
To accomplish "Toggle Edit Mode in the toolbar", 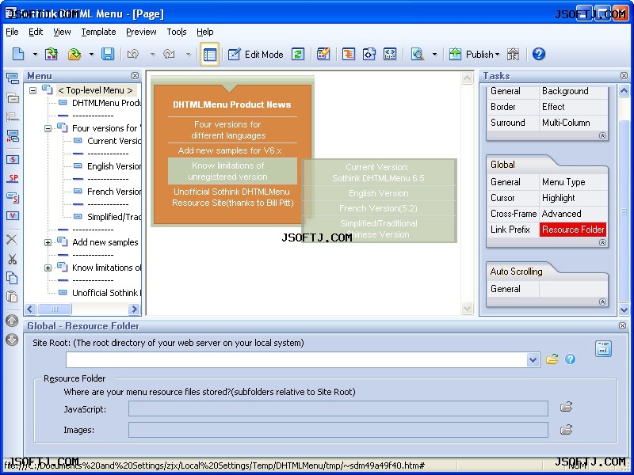I will [255, 54].
